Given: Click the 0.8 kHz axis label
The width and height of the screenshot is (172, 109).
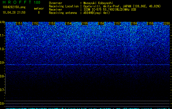Looking at the screenshot, I should [x=2, y=76].
